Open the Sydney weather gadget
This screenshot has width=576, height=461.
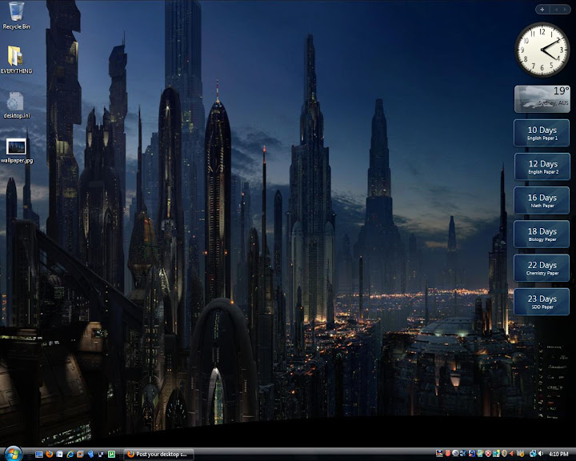click(542, 99)
